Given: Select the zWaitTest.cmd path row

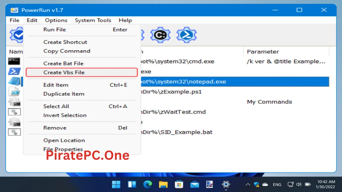Looking at the screenshot, I should pos(173,112).
